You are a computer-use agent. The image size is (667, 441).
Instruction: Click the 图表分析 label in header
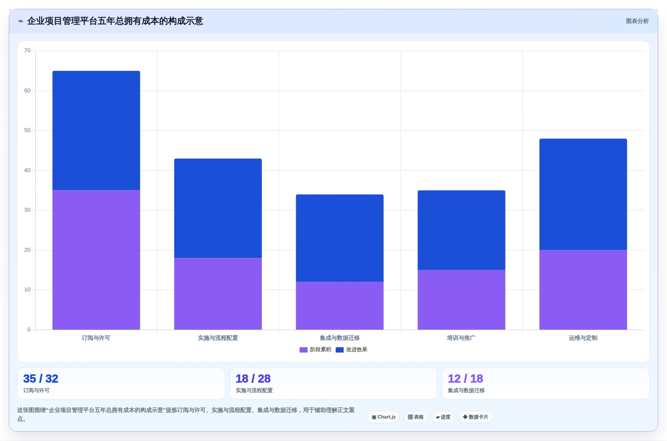click(x=637, y=21)
